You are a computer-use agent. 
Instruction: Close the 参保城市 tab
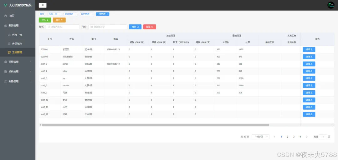point(75,14)
